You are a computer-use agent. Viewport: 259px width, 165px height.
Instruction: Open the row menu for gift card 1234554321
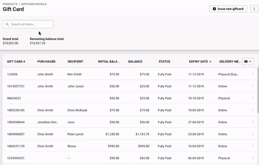(x=253, y=157)
